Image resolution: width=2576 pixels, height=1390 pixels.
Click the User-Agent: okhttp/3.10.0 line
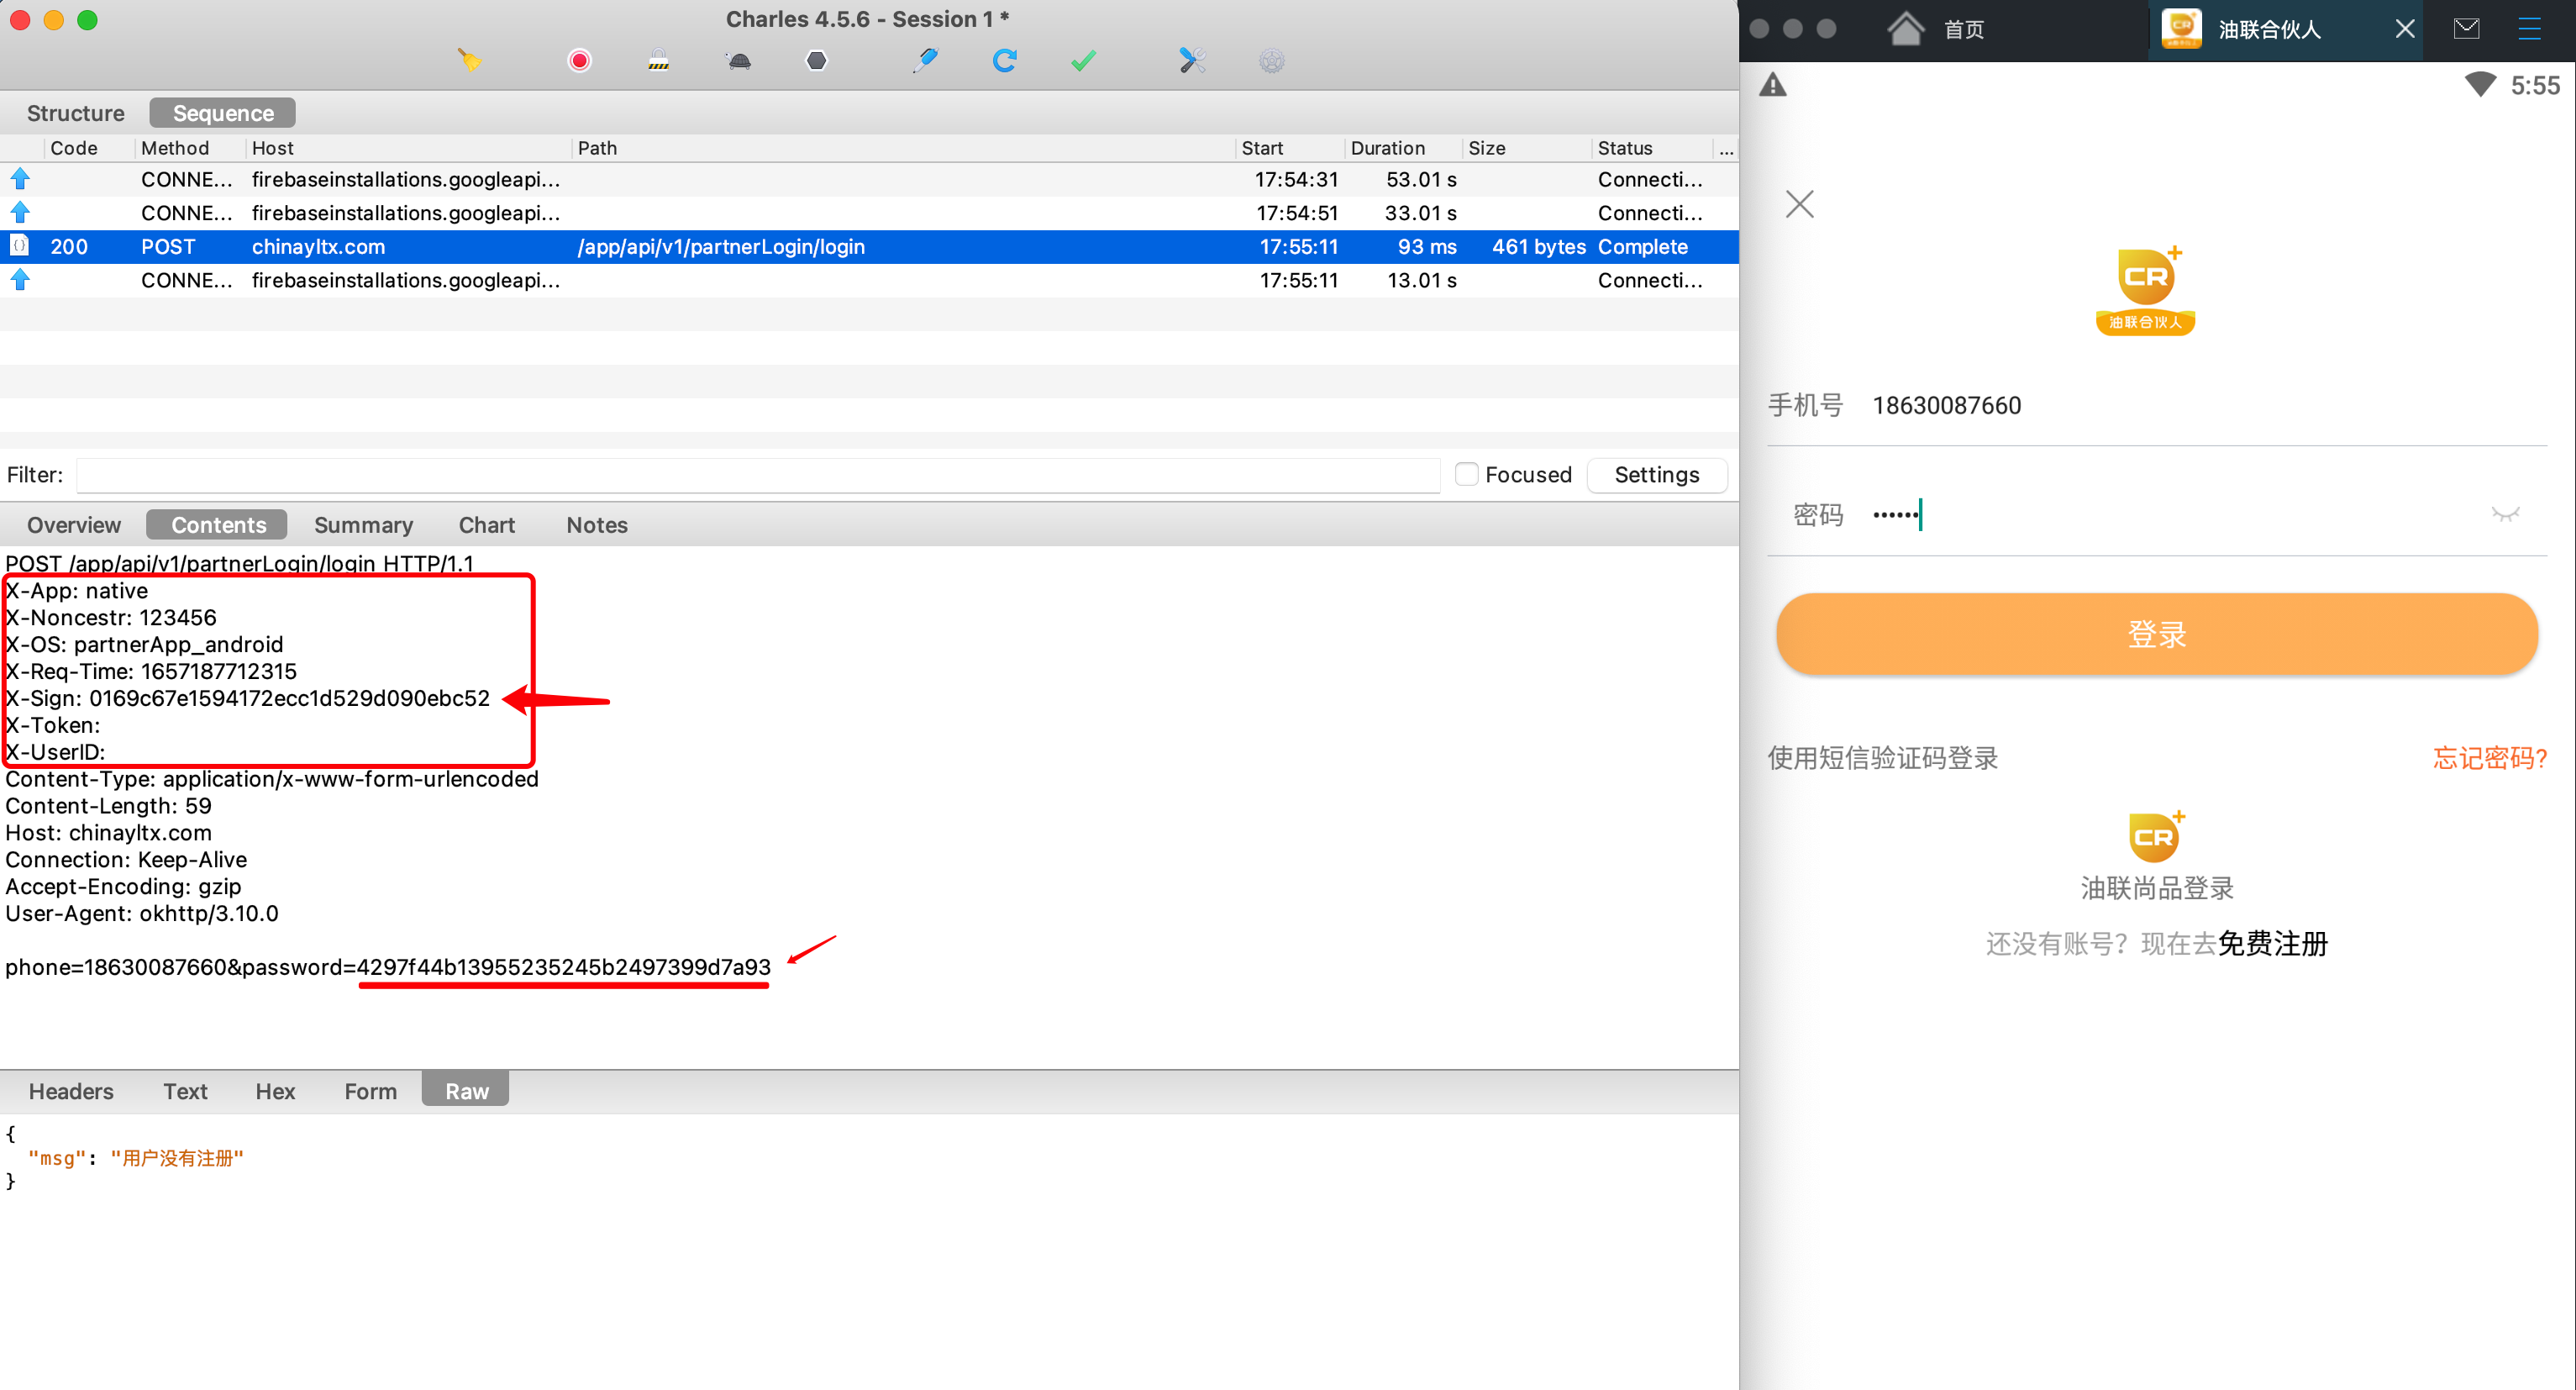coord(142,913)
